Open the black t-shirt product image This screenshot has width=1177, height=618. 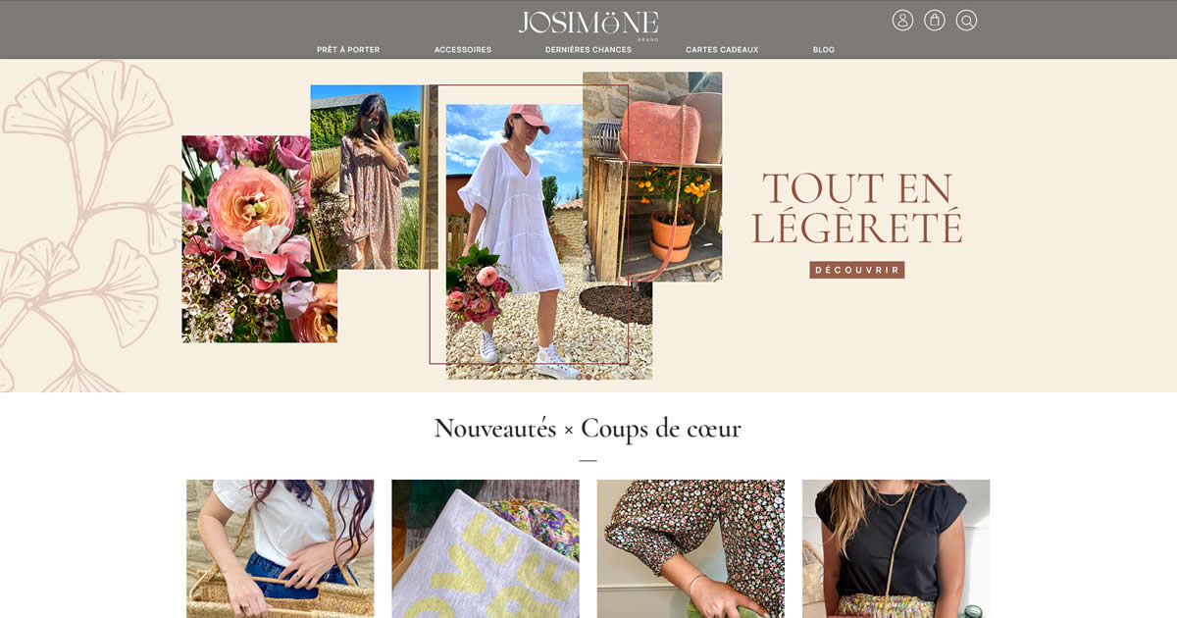tap(896, 548)
